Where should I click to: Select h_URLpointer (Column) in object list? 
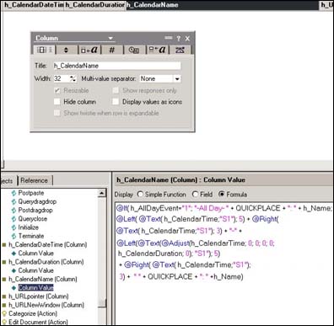tap(39, 297)
